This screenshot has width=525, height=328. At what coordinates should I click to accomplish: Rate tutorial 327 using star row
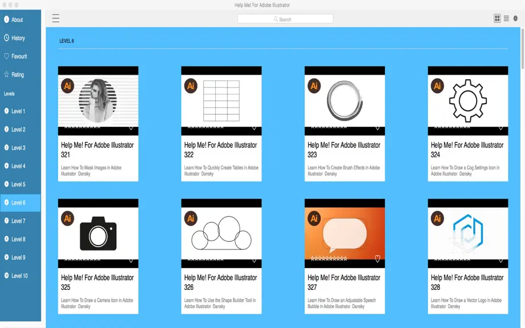pyautogui.click(x=329, y=259)
